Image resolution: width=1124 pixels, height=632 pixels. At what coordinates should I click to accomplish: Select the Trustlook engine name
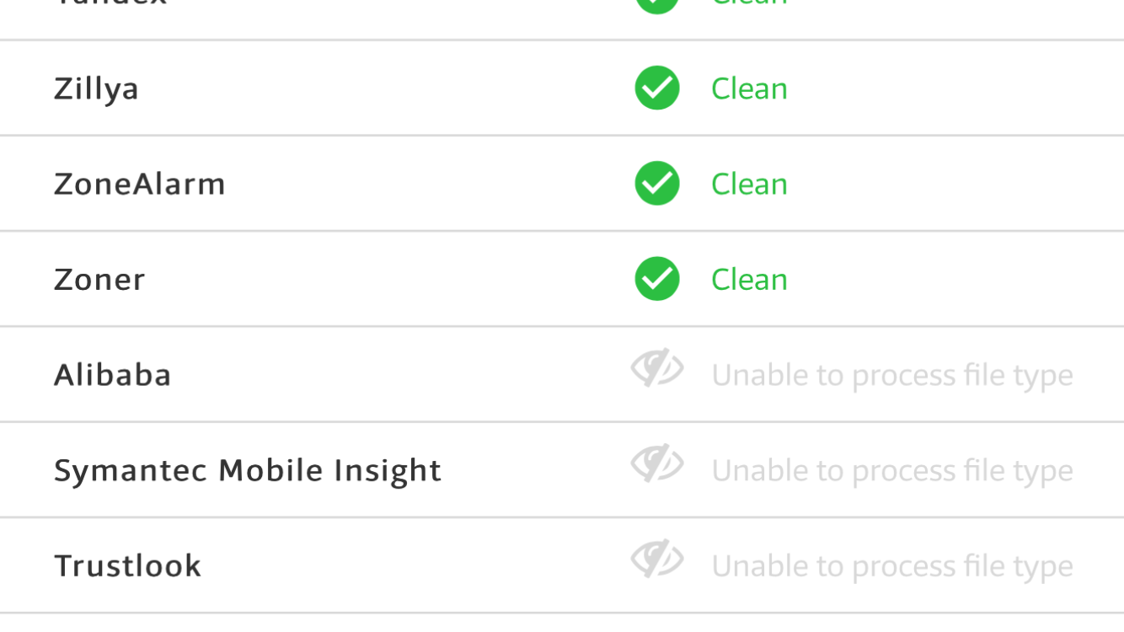point(128,565)
